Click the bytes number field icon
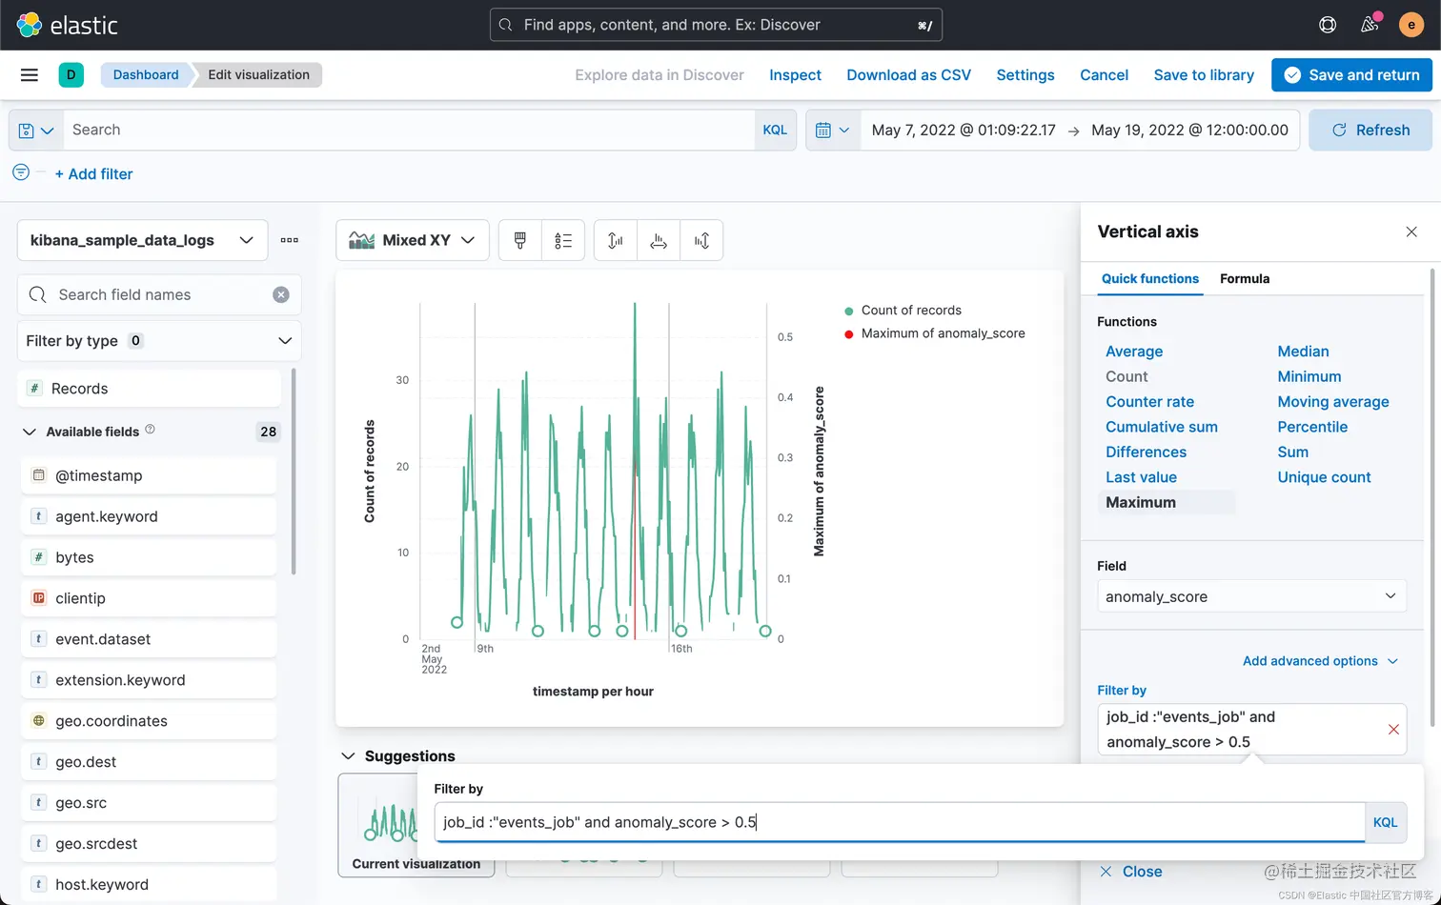Image resolution: width=1441 pixels, height=905 pixels. coord(39,556)
